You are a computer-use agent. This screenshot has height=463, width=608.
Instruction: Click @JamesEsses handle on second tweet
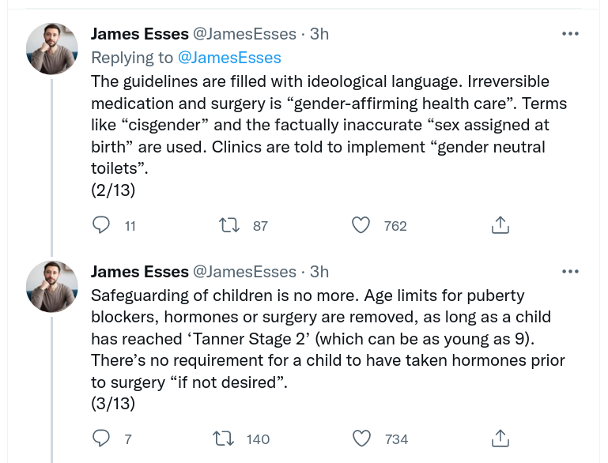tap(244, 272)
